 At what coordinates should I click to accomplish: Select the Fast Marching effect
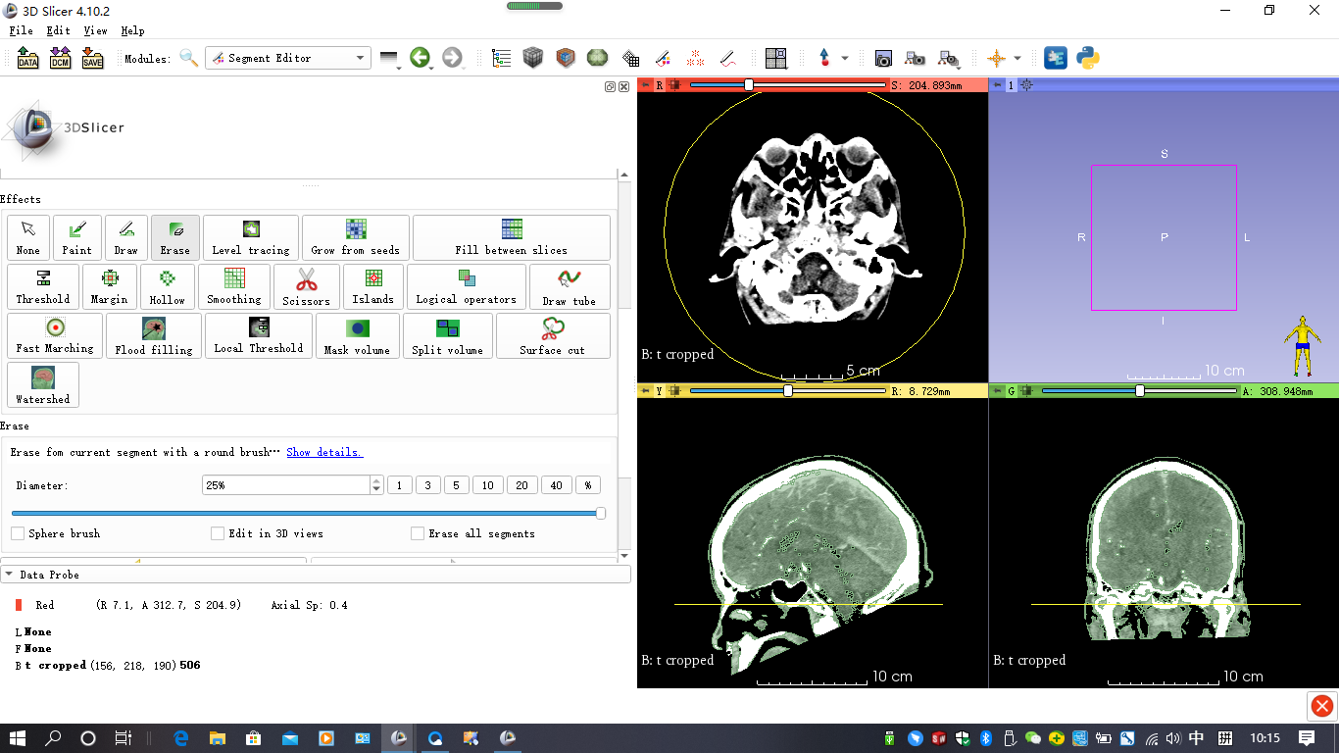coord(55,335)
